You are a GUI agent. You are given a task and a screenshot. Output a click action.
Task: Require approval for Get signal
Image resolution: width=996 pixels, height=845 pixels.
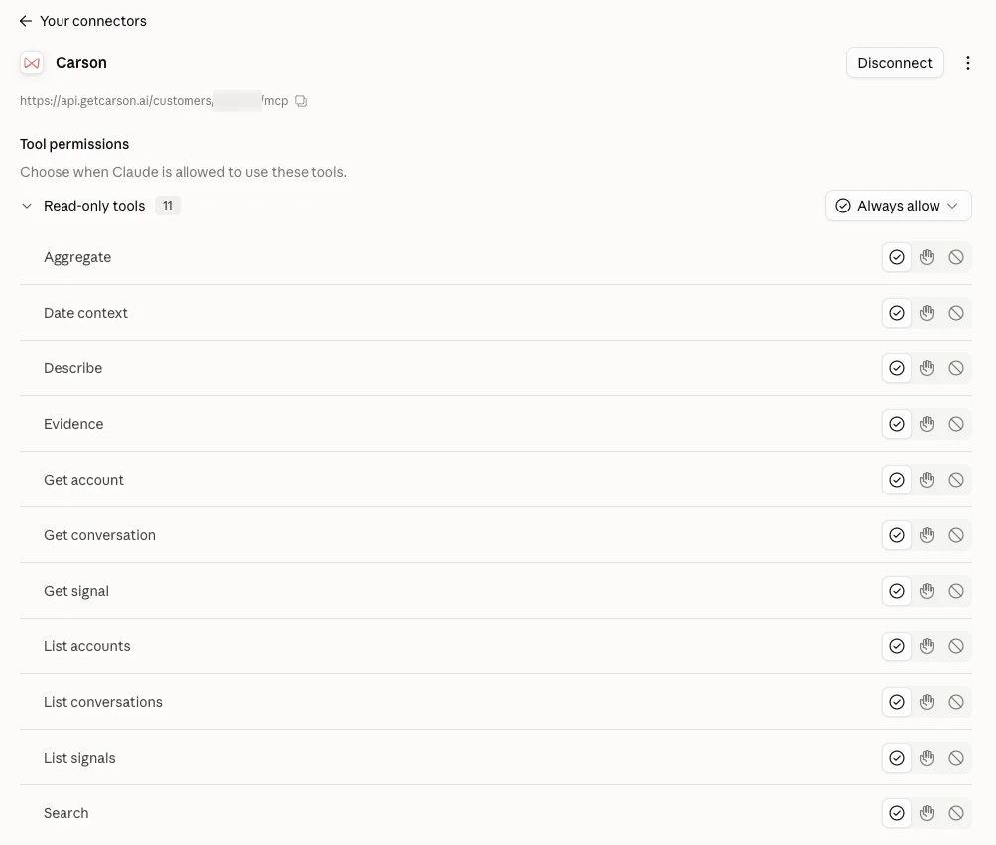[x=927, y=591]
